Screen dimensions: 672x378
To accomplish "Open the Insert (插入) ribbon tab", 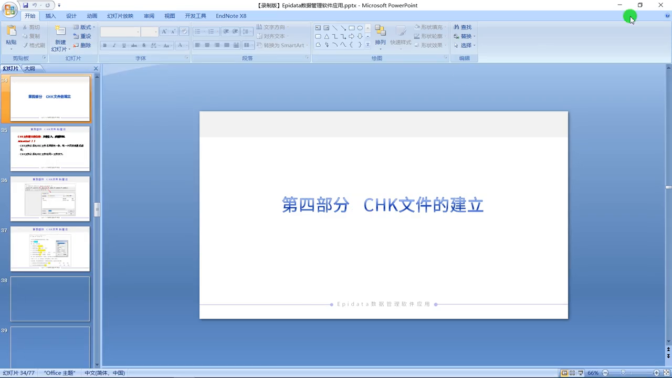I will (50, 16).
